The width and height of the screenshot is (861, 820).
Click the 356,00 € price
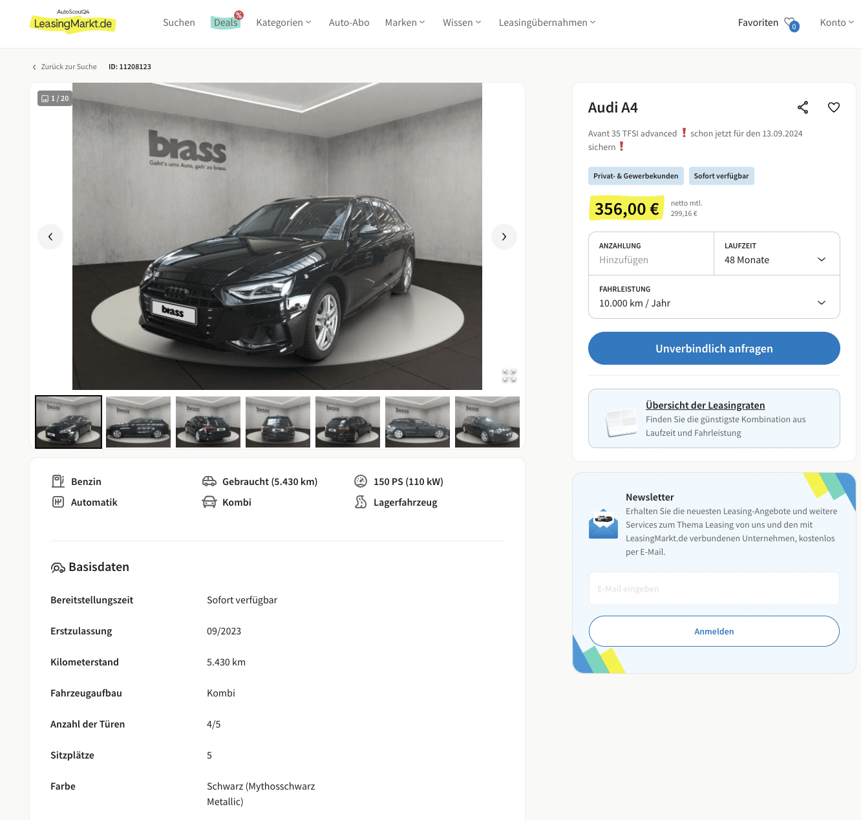tap(626, 209)
